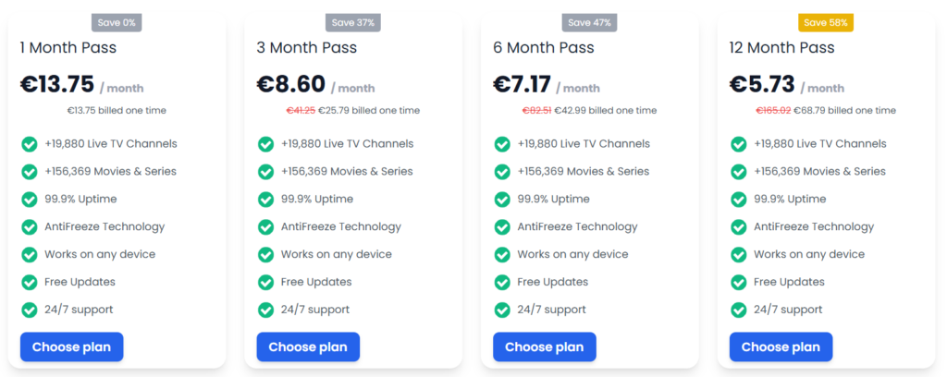The width and height of the screenshot is (947, 377).
Task: Choose the 12 Month Pass plan button
Action: tap(781, 347)
